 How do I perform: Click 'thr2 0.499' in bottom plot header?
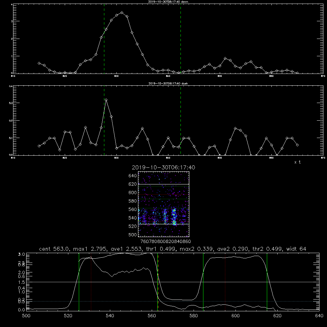[268, 249]
